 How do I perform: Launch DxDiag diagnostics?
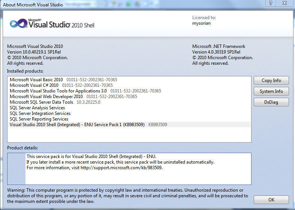pos(271,102)
